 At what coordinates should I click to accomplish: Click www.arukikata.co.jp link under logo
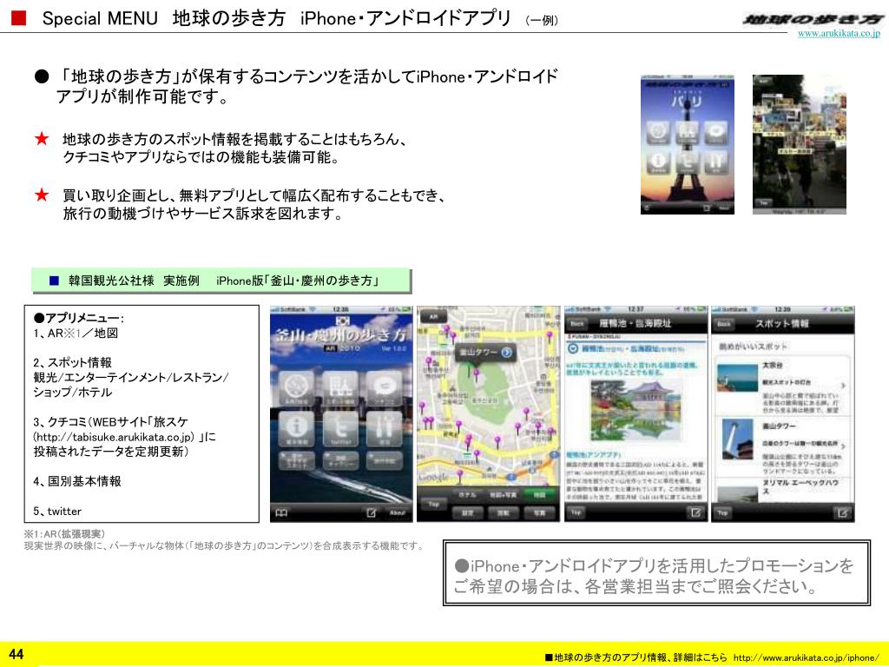click(839, 33)
